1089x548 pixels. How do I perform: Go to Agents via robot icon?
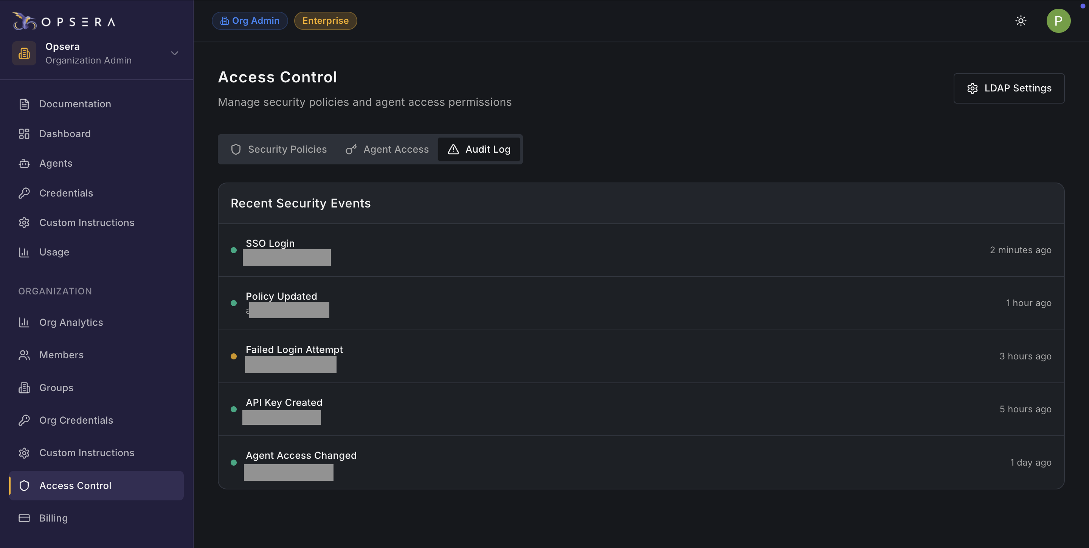tap(24, 164)
